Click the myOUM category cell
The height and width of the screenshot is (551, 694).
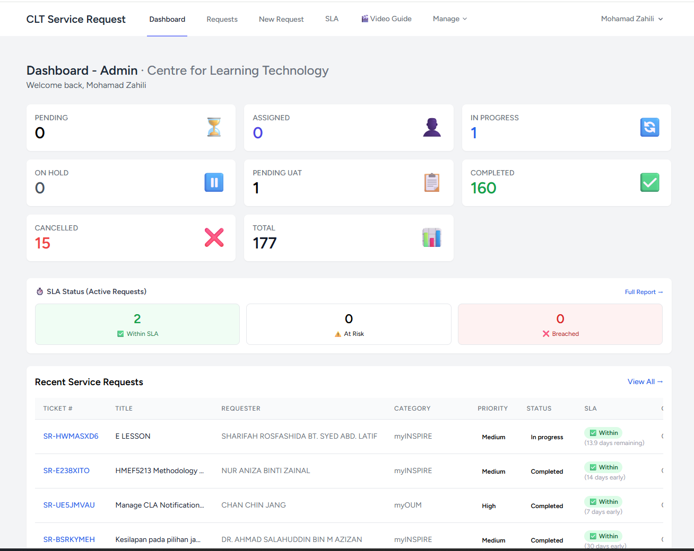click(x=408, y=505)
